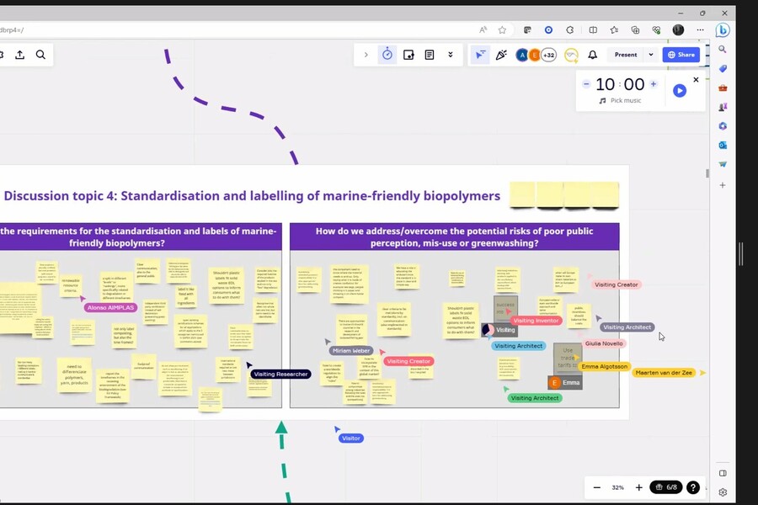
Task: Increase timer minutes with plus button
Action: [654, 84]
